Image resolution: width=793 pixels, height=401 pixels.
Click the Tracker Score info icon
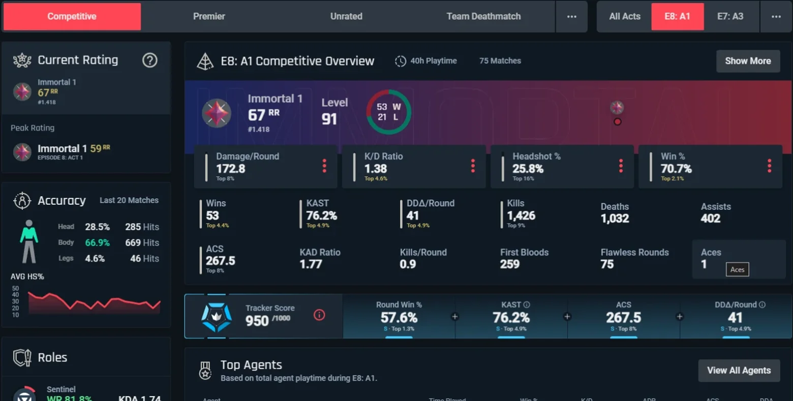click(x=319, y=315)
